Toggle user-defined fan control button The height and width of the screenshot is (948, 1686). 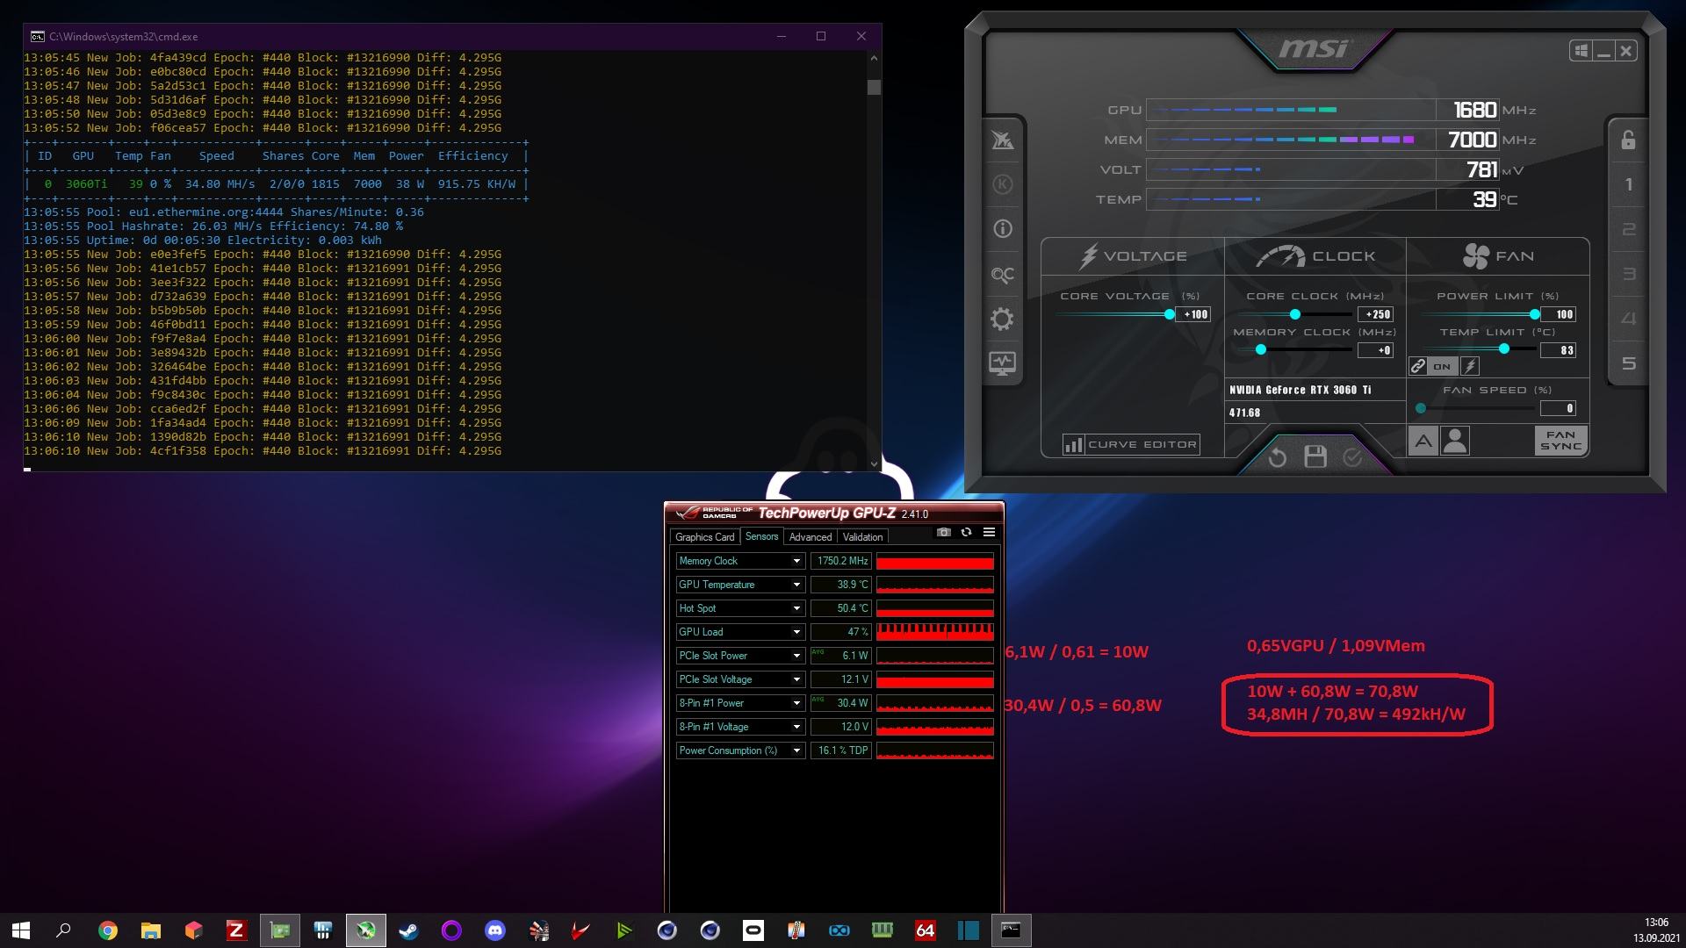point(1455,441)
